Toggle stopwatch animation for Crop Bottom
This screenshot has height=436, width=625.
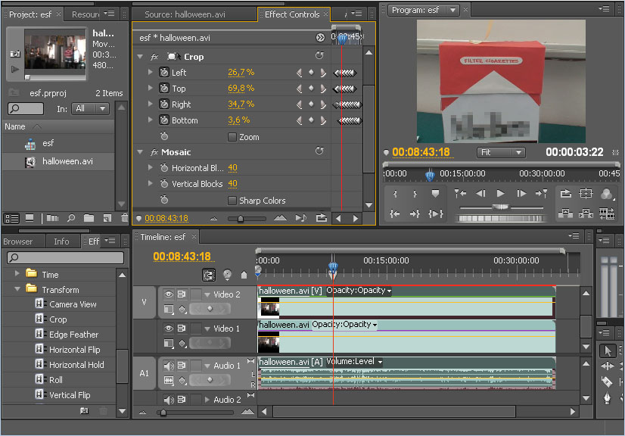pos(164,120)
